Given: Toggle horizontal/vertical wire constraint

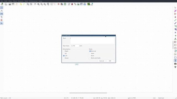Looking at the screenshot, I should point(2,23).
